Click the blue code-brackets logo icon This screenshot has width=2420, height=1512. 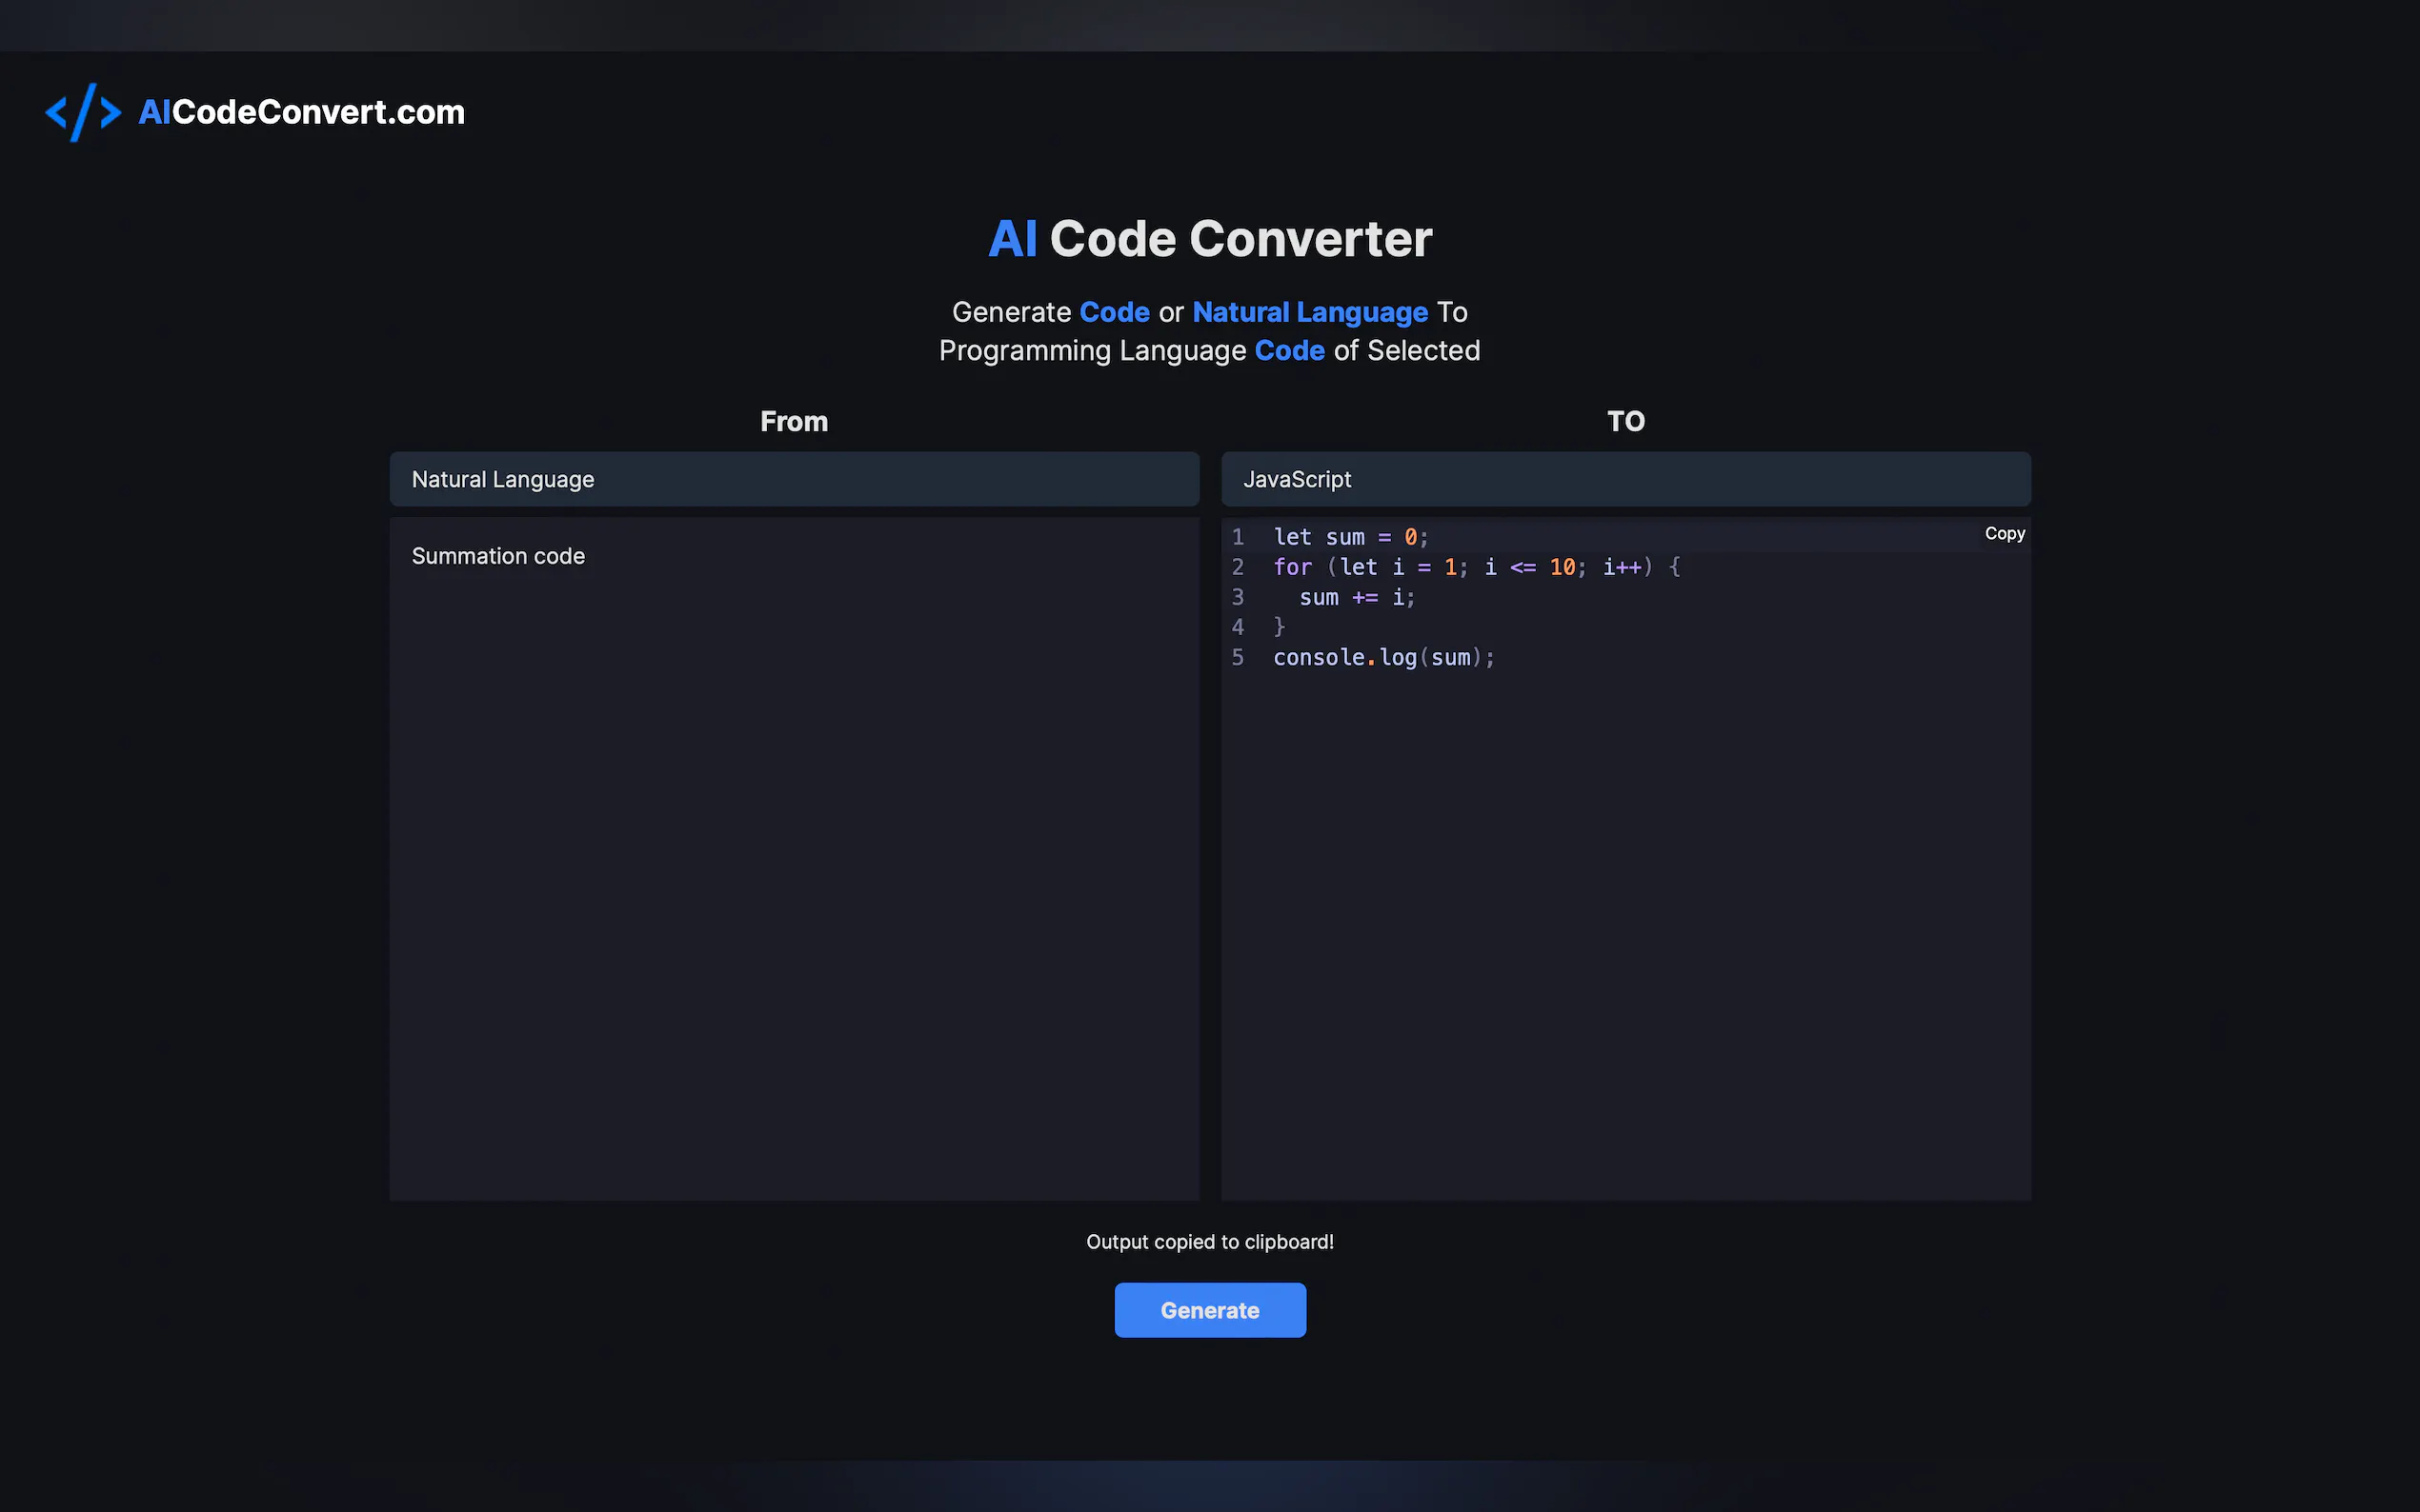[x=83, y=112]
